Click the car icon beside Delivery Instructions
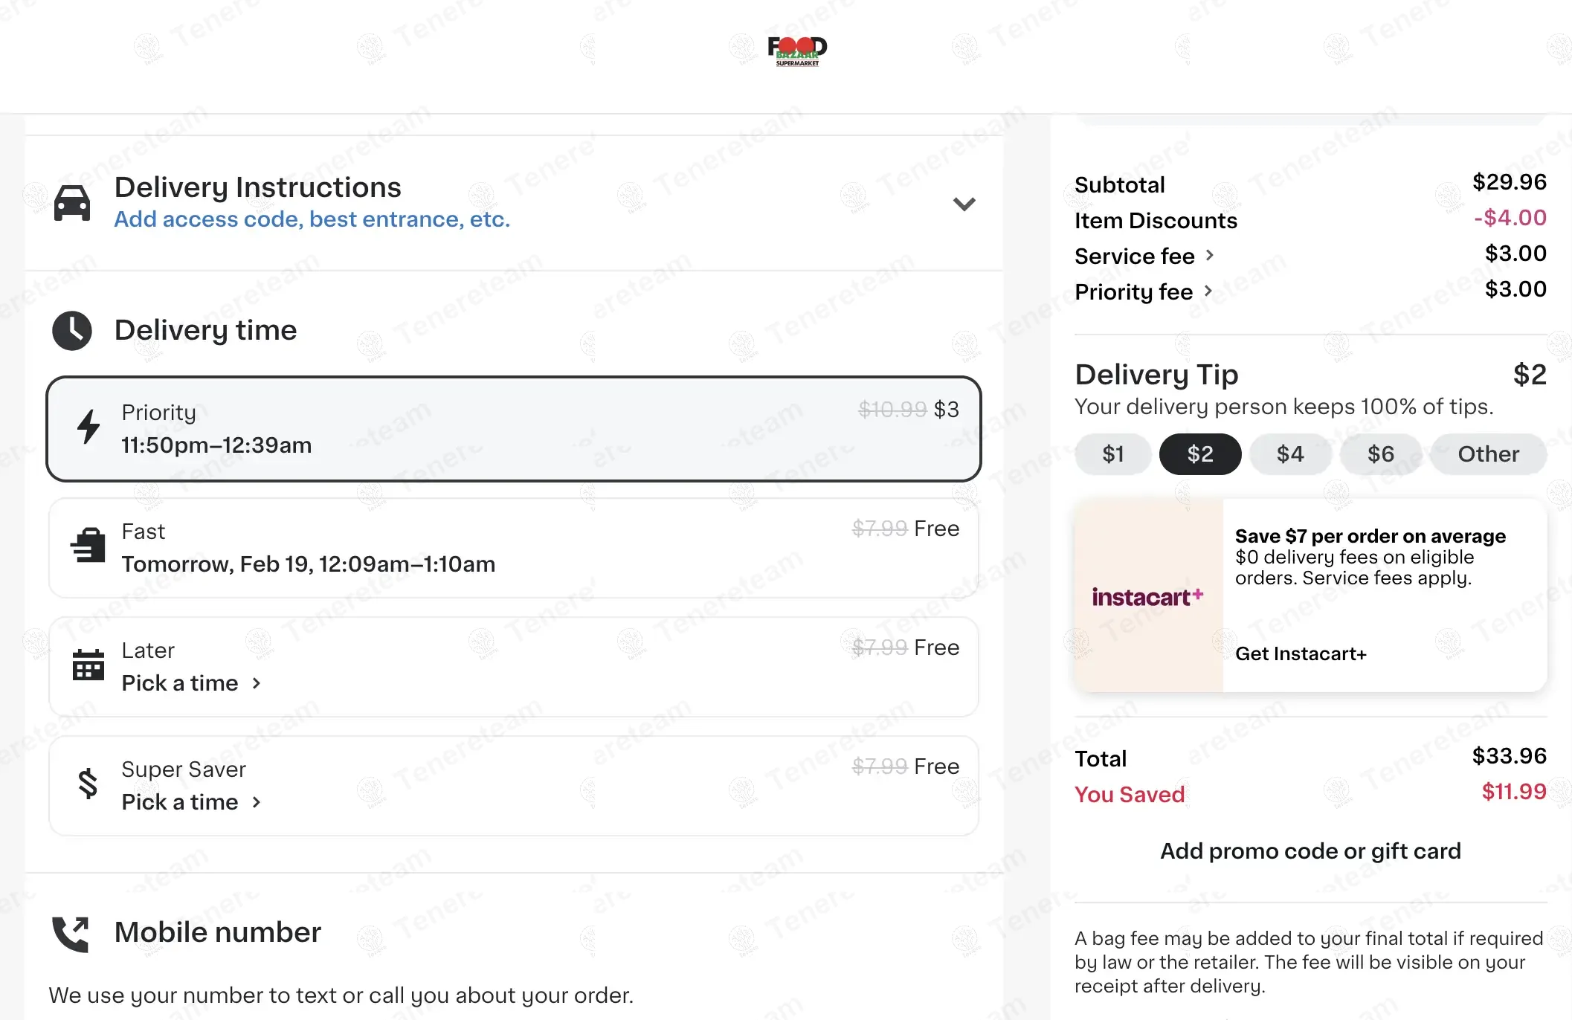The image size is (1572, 1020). pos(72,203)
